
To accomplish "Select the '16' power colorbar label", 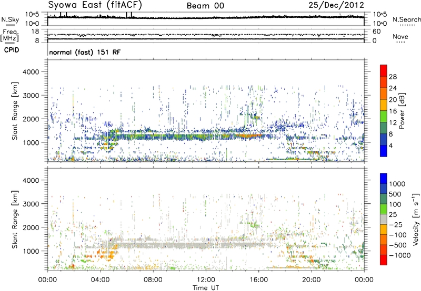I will (393, 111).
